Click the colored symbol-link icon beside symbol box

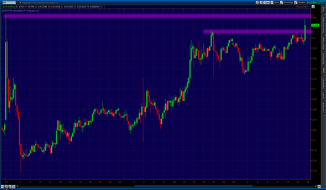20,3
